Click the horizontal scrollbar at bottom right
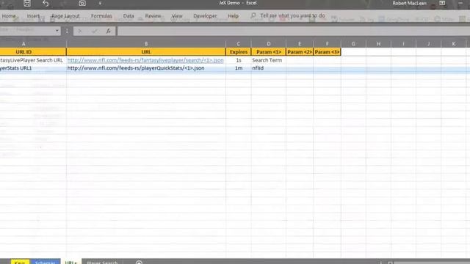Viewport: 470px width, 264px height. coord(432,263)
